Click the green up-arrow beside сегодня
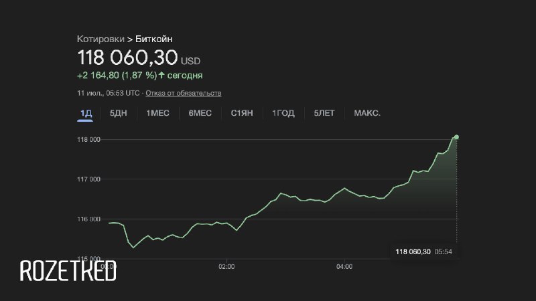This screenshot has height=301, width=536. (161, 75)
